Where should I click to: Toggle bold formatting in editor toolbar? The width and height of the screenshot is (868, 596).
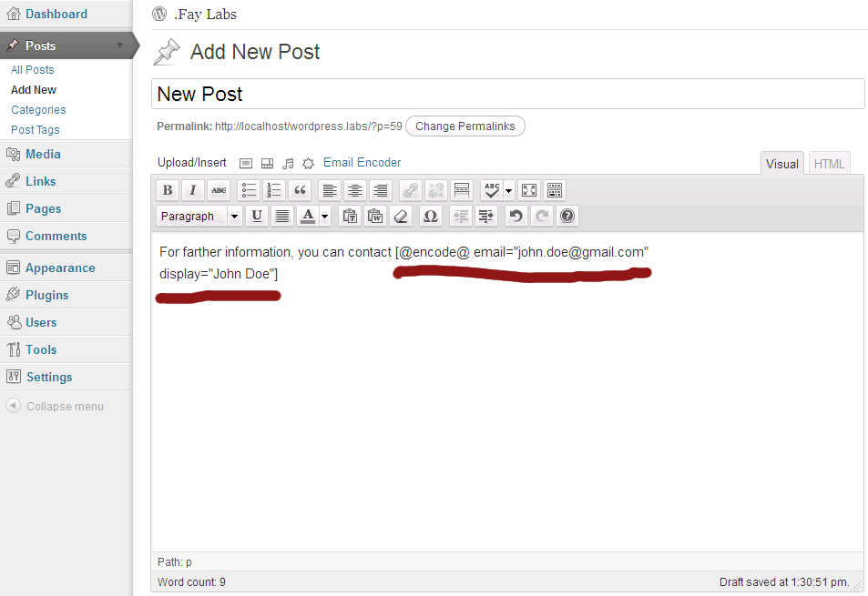coord(168,191)
